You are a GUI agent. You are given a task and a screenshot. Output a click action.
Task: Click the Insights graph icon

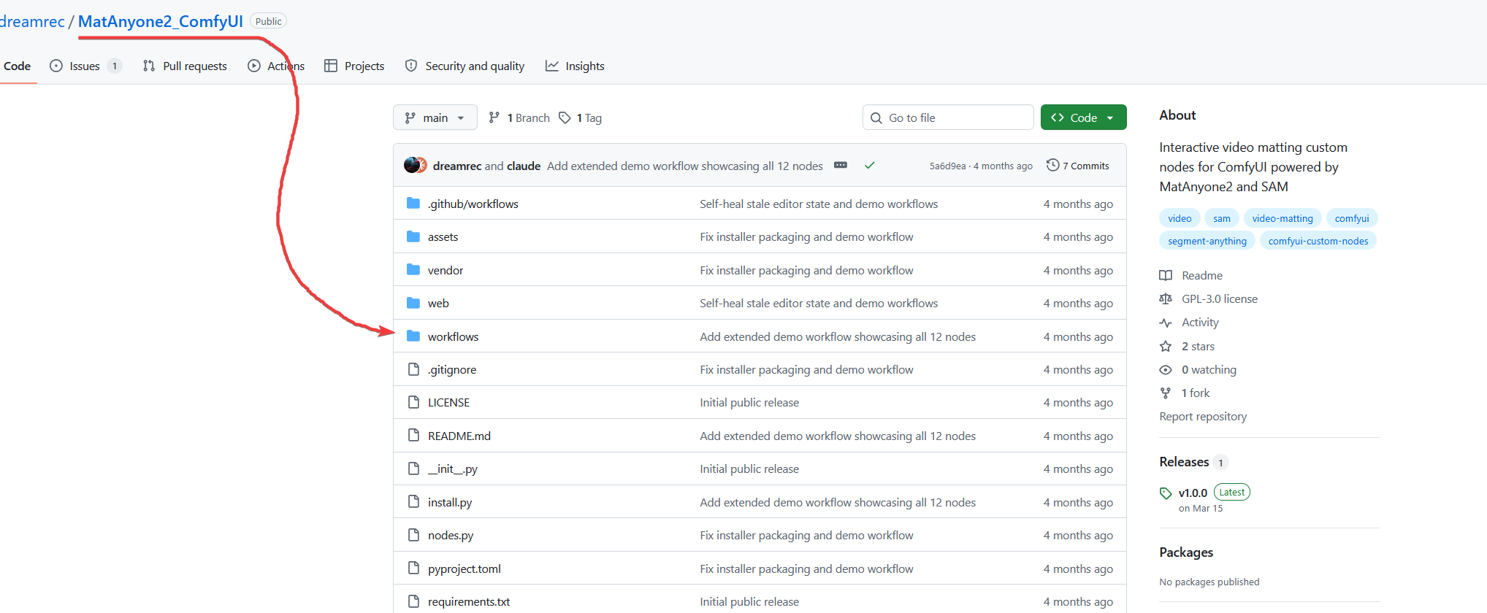[x=552, y=66]
